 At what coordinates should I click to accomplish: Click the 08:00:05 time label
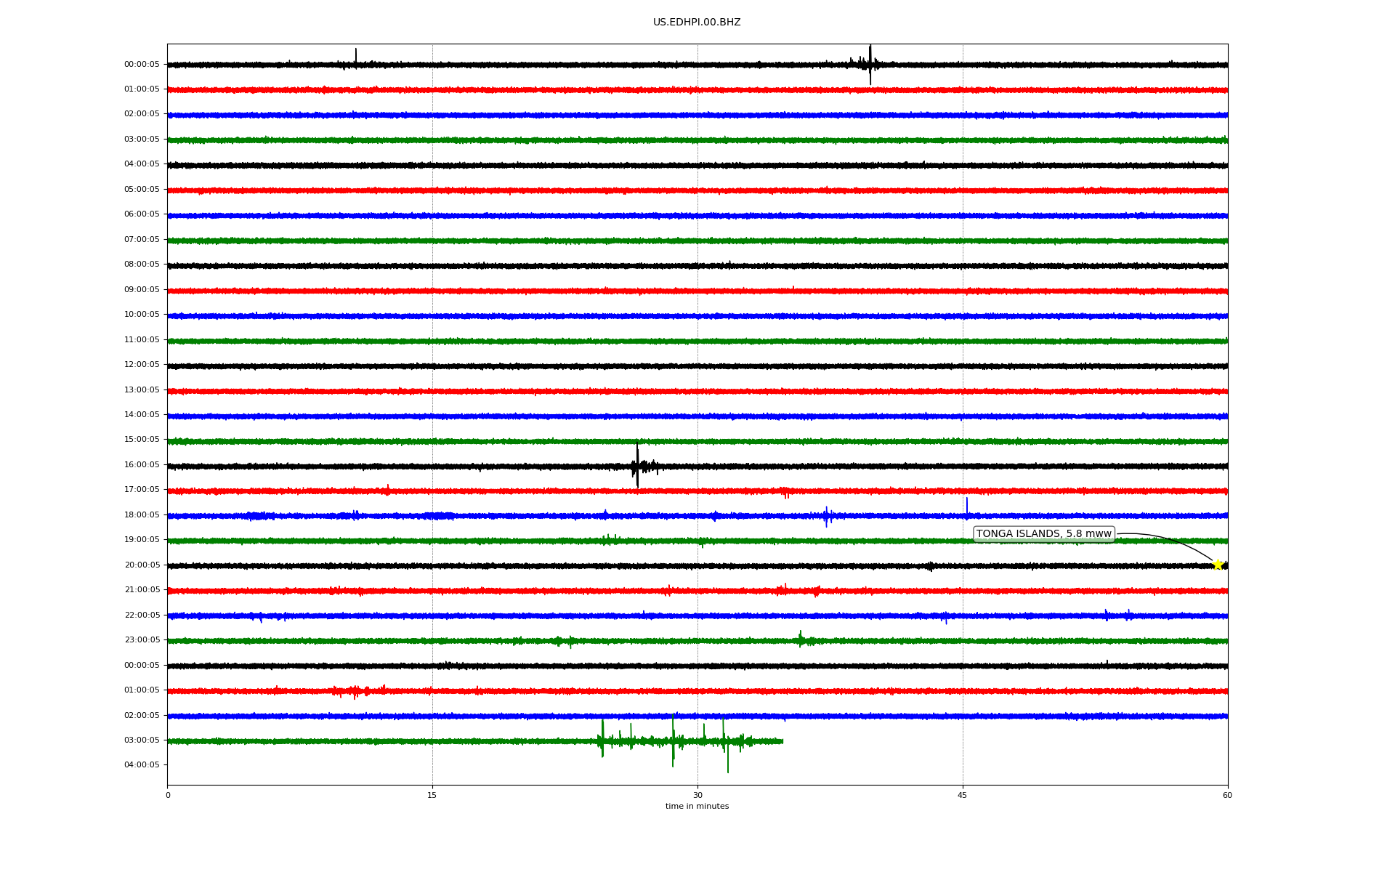(142, 265)
